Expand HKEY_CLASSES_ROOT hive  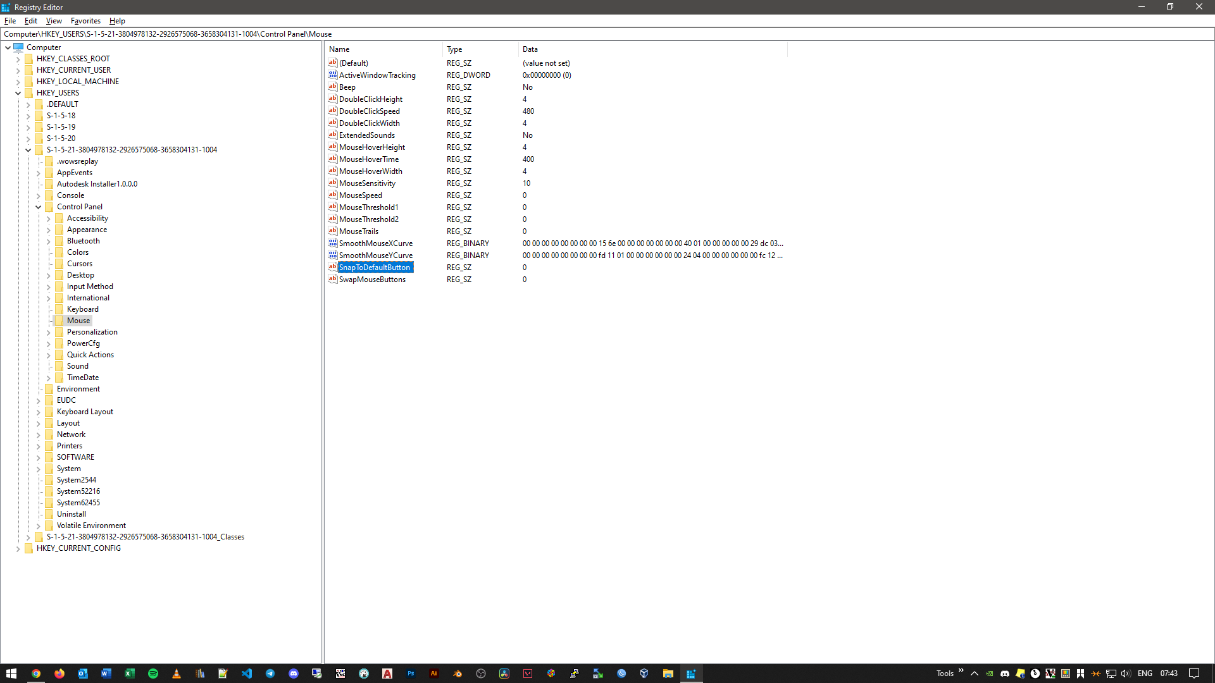18,59
